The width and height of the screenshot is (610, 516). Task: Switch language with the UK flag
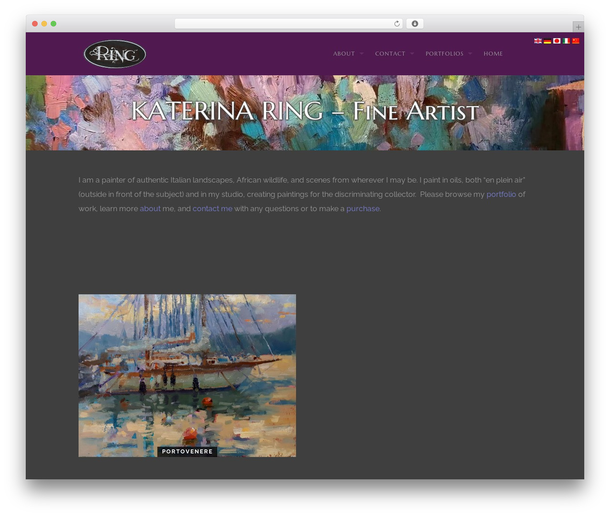538,41
